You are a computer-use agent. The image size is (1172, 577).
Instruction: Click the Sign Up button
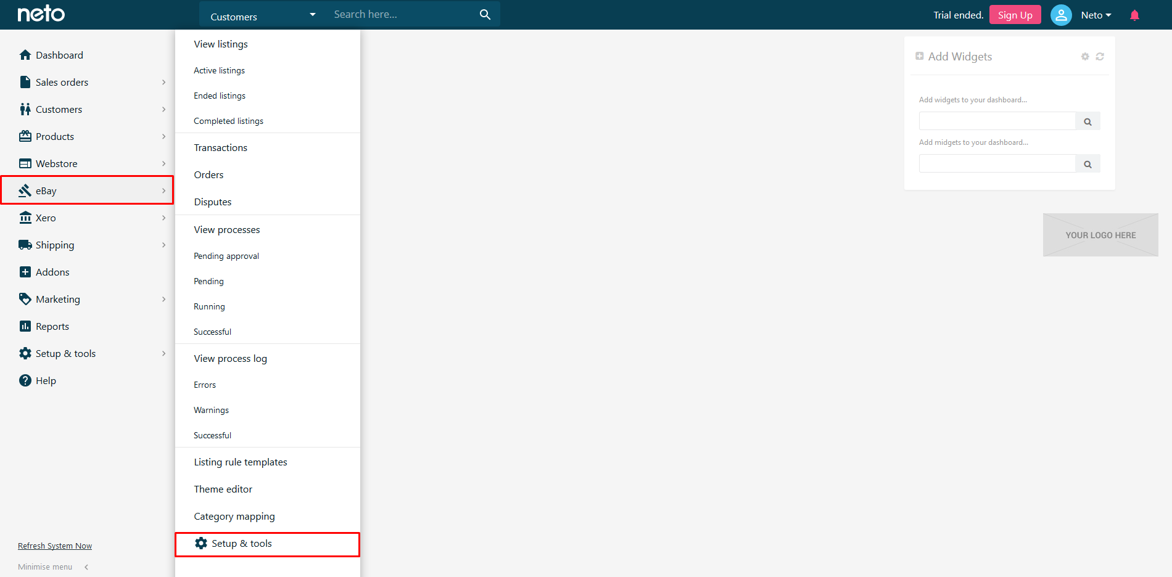coord(1015,15)
